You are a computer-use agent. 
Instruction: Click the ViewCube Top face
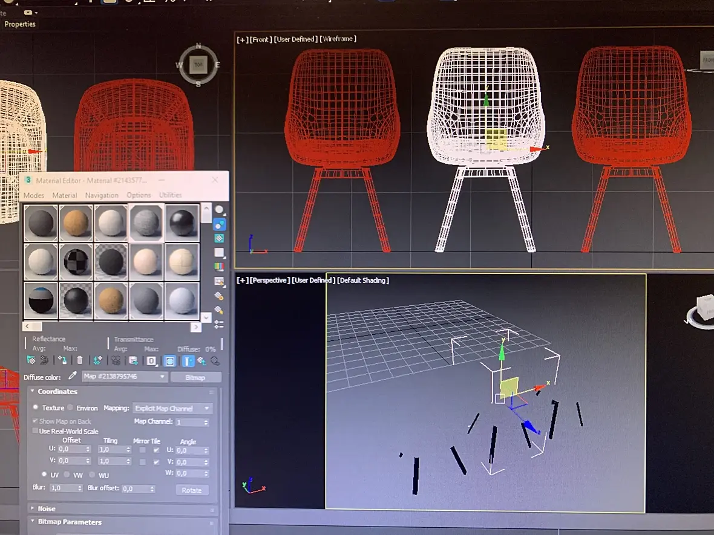click(x=198, y=65)
